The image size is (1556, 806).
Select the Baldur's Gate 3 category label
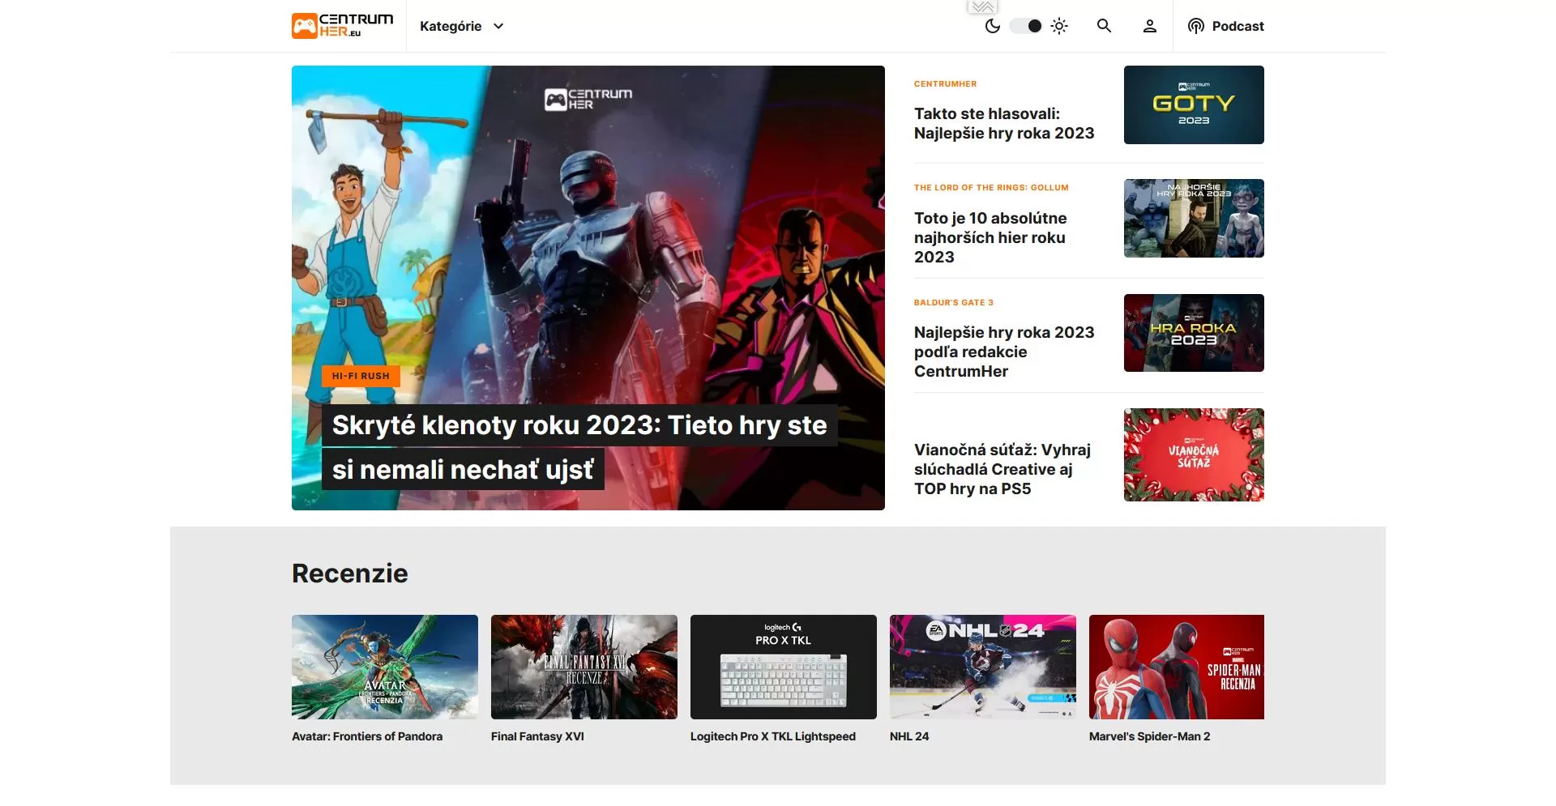tap(953, 302)
